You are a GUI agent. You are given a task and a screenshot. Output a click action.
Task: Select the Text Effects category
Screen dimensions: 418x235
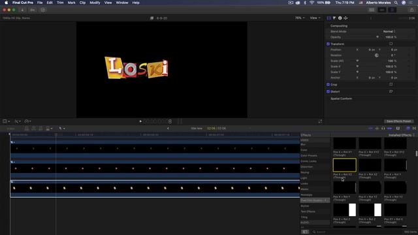click(308, 211)
